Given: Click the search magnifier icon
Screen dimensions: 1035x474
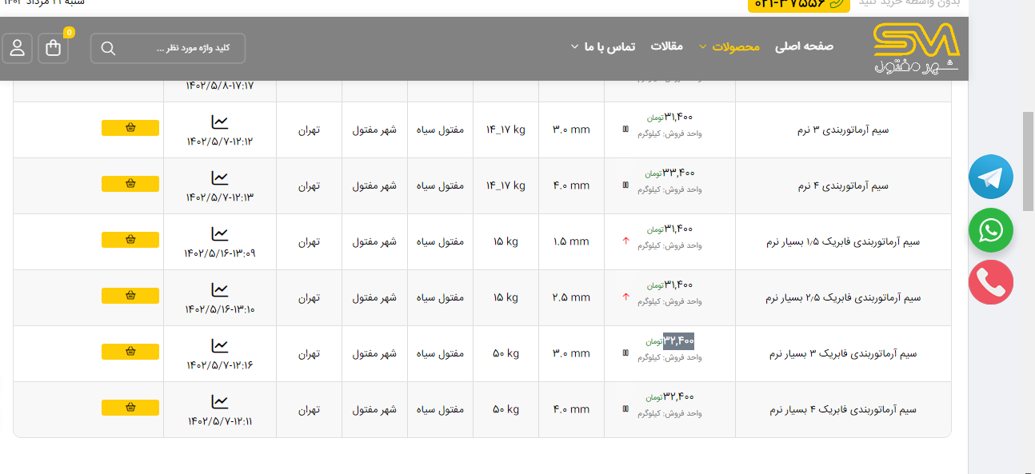Looking at the screenshot, I should pos(109,49).
